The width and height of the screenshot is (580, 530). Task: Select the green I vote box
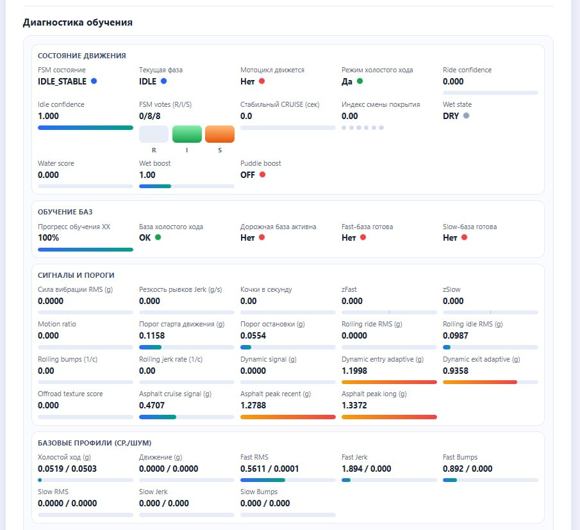[x=187, y=134]
